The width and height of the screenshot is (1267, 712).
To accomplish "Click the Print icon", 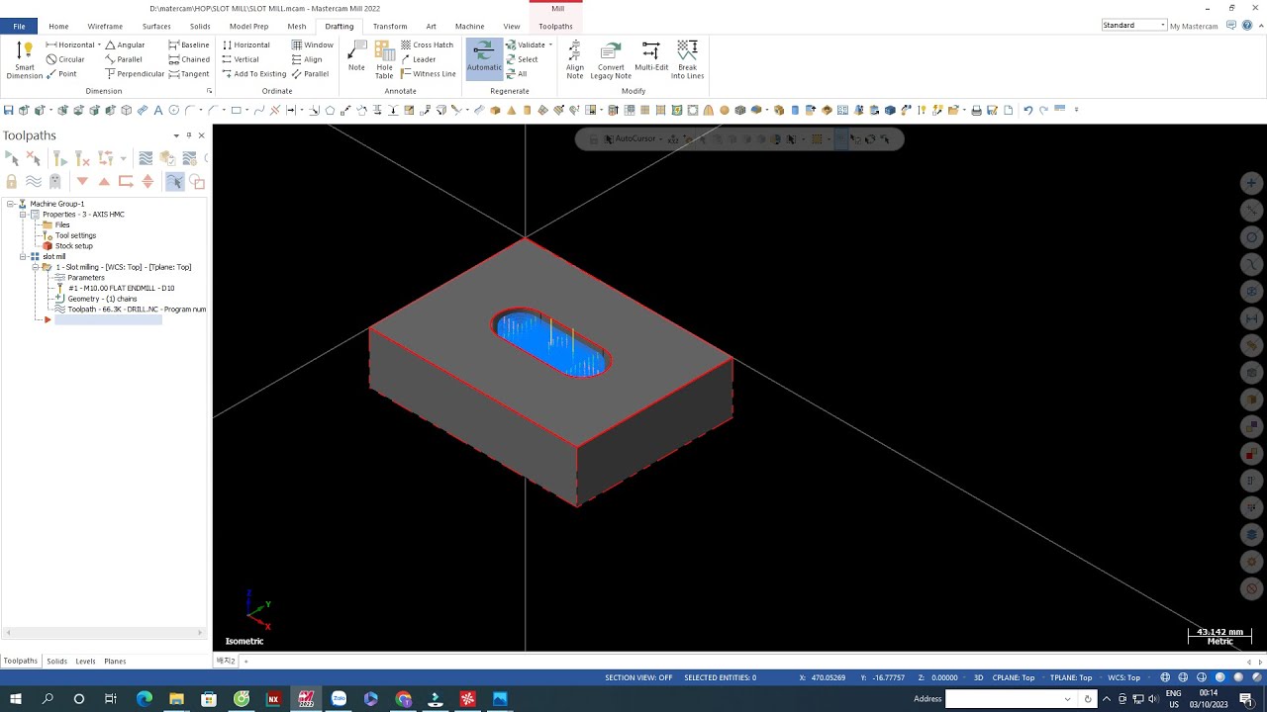I will pos(976,110).
